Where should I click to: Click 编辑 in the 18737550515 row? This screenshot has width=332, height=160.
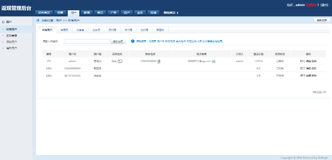pyautogui.click(x=308, y=76)
